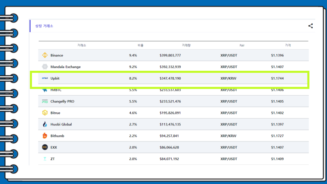Click the Bitrue logo icon
Screen dimensions: 327x184
click(x=45, y=113)
